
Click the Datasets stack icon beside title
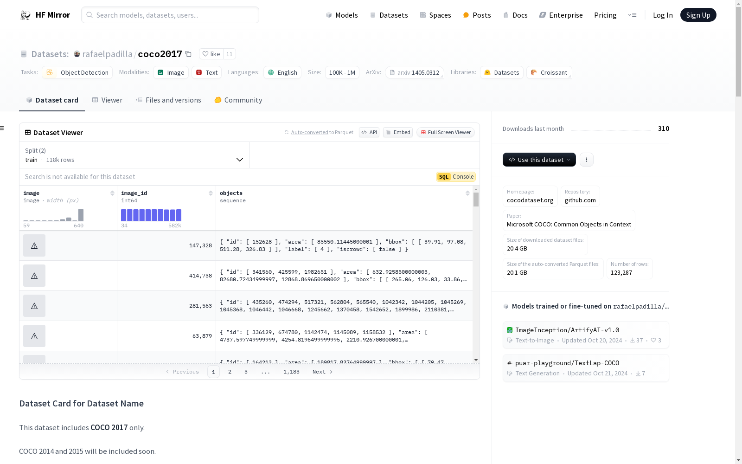click(24, 54)
